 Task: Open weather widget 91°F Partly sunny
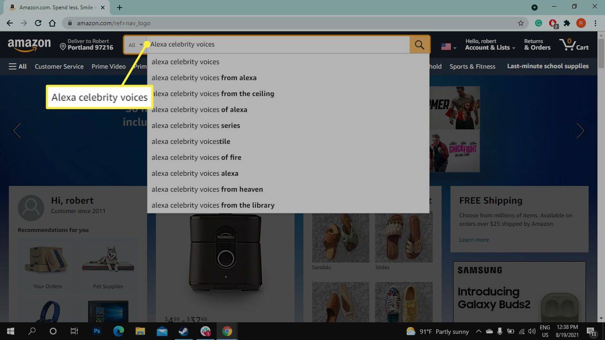click(x=438, y=331)
